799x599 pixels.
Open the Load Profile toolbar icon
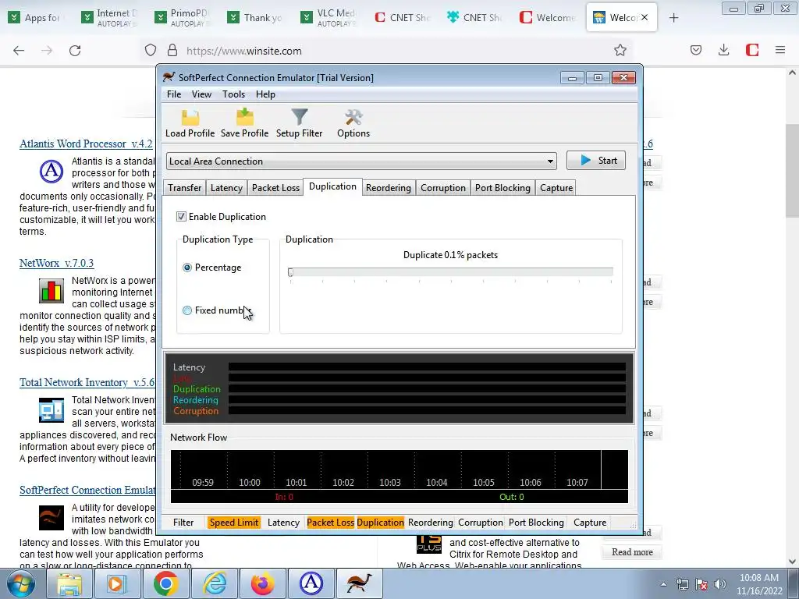pos(190,123)
